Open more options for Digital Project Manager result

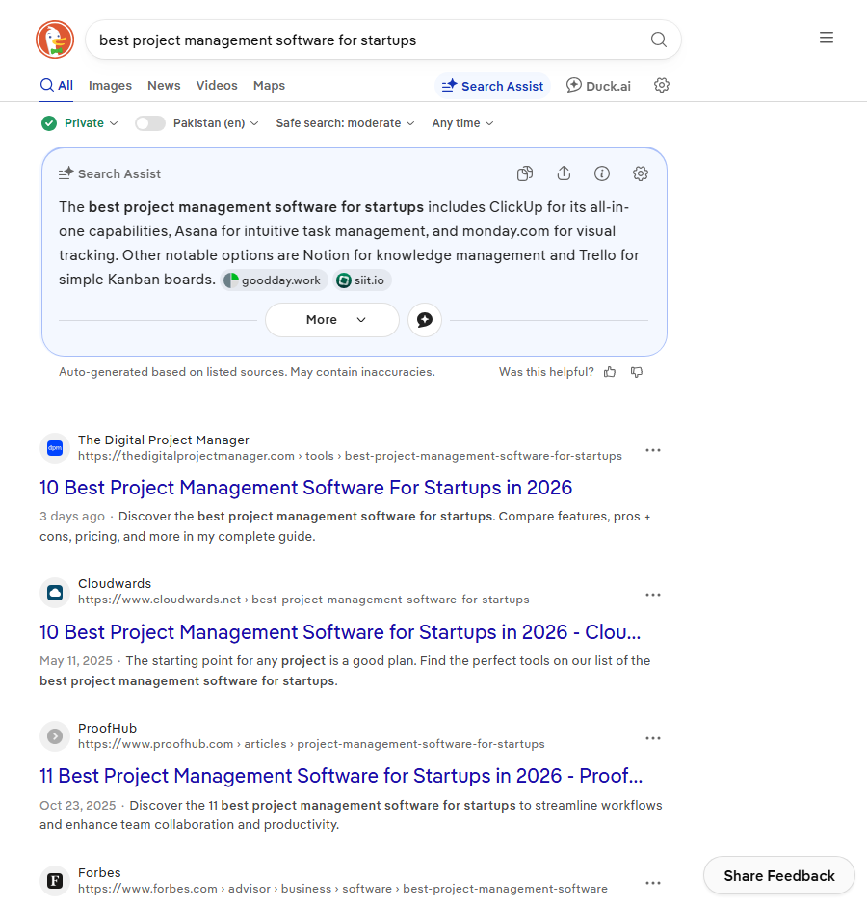click(x=653, y=450)
